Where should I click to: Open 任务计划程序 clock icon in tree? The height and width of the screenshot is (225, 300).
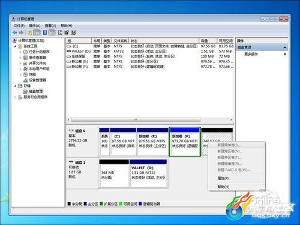(x=25, y=52)
